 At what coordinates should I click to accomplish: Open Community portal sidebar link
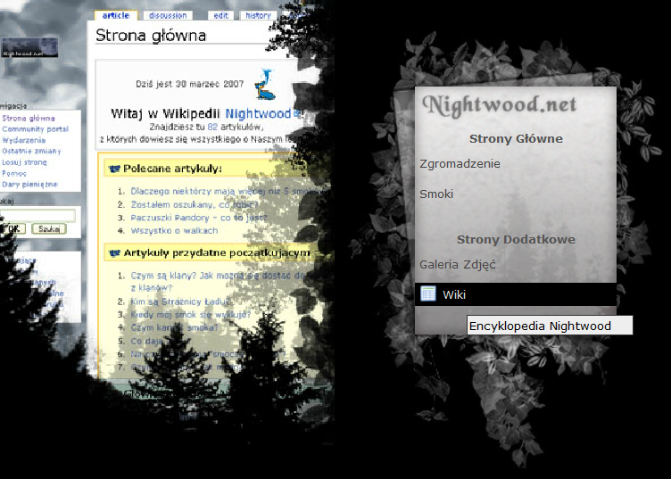coord(35,129)
